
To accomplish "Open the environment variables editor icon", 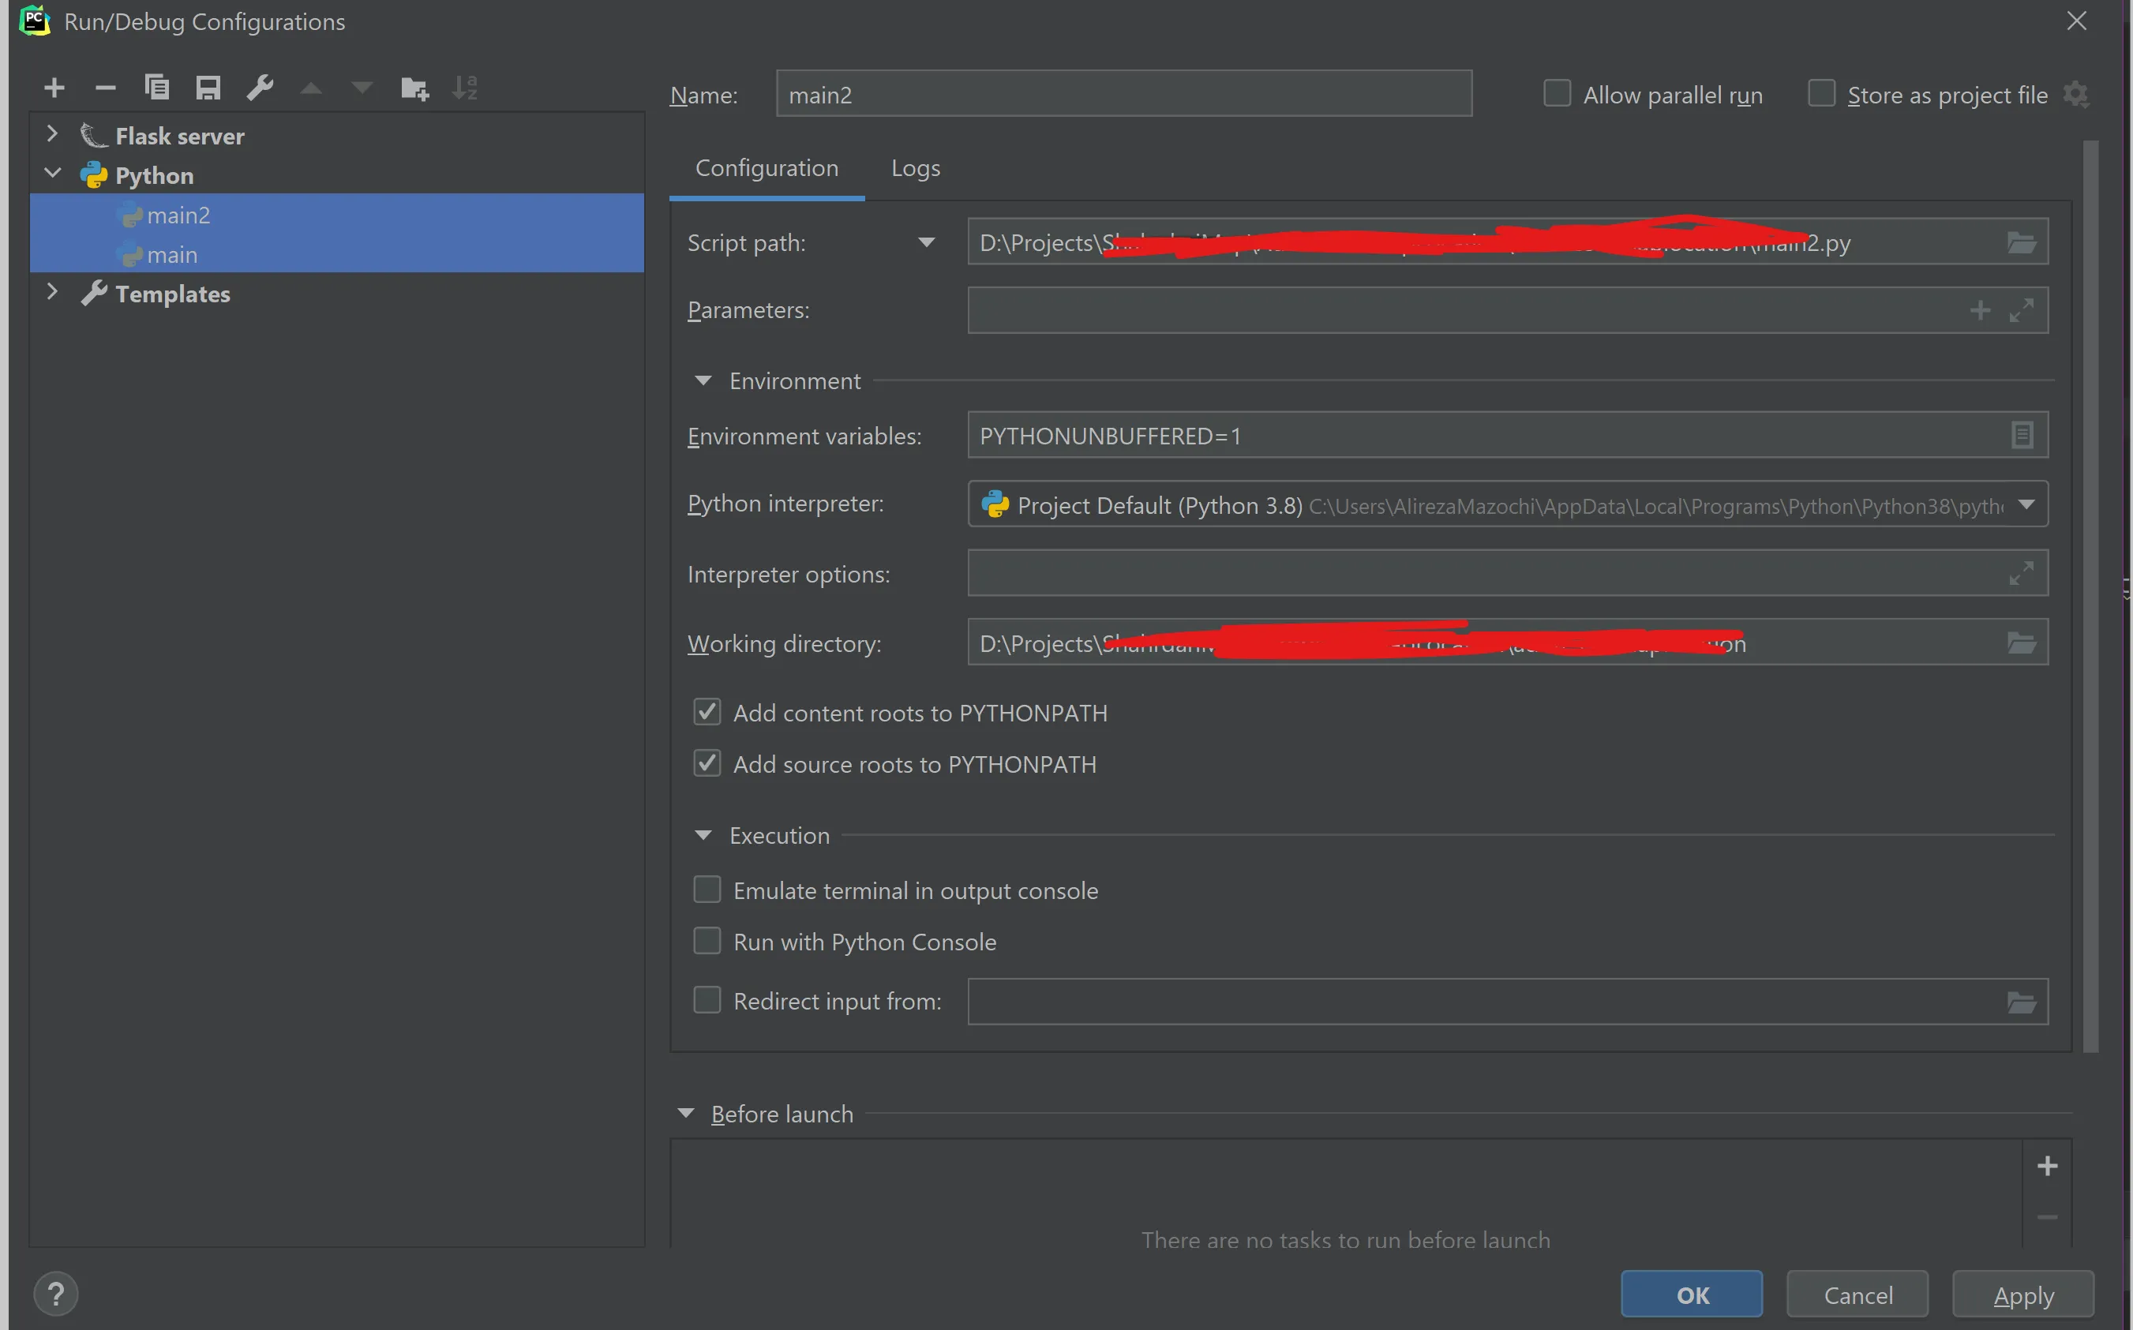I will [2021, 436].
